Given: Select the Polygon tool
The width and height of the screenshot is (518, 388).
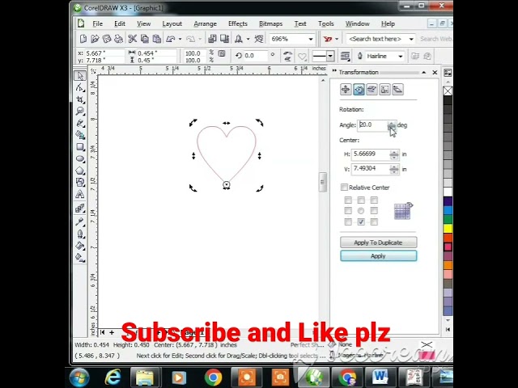Looking at the screenshot, I should pos(80,171).
